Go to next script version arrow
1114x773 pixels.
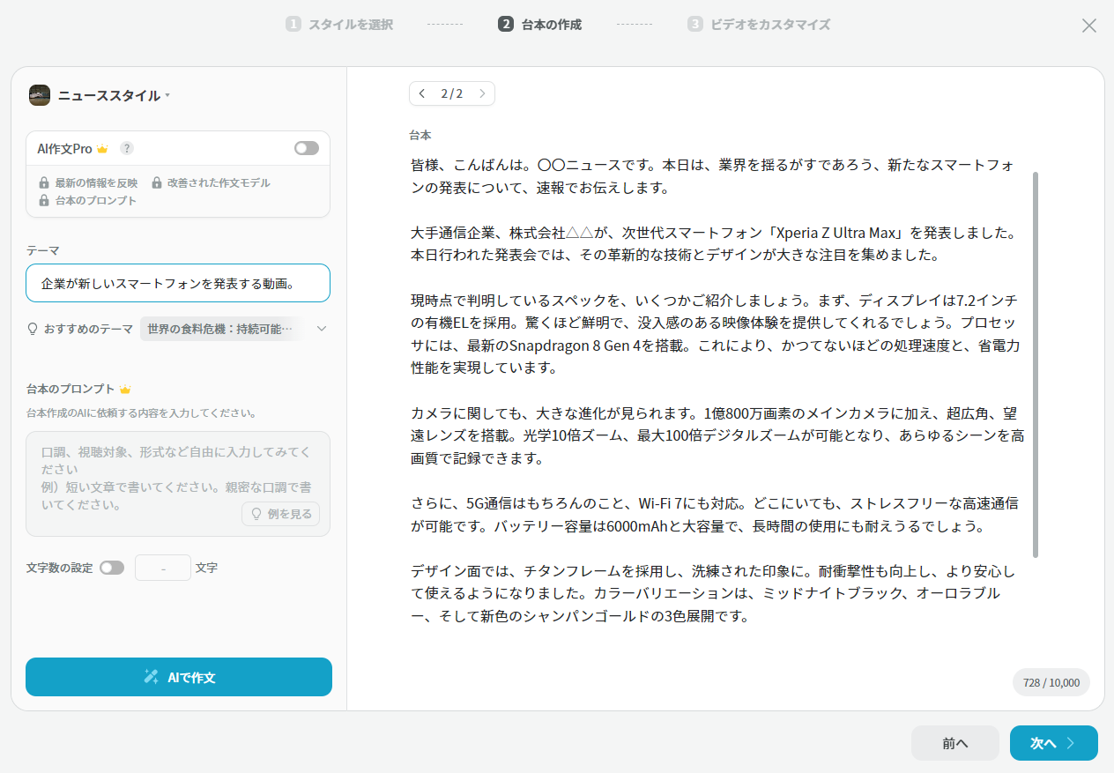pos(482,93)
